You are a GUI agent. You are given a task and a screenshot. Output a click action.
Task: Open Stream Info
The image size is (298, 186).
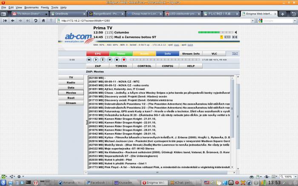(191, 54)
